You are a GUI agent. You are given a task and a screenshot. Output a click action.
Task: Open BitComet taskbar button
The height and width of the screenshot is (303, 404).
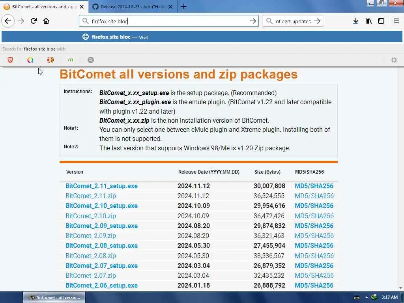[54, 297]
